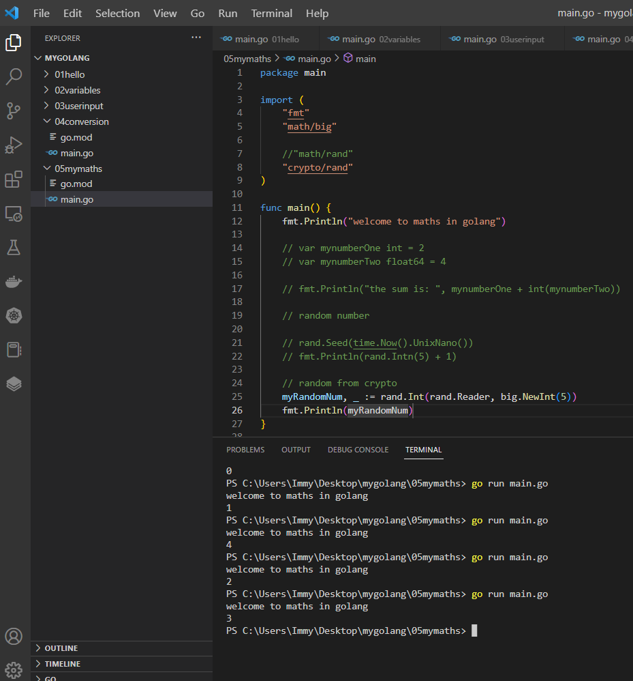Open the Docker view
Viewport: 633px width, 681px height.
click(x=14, y=281)
